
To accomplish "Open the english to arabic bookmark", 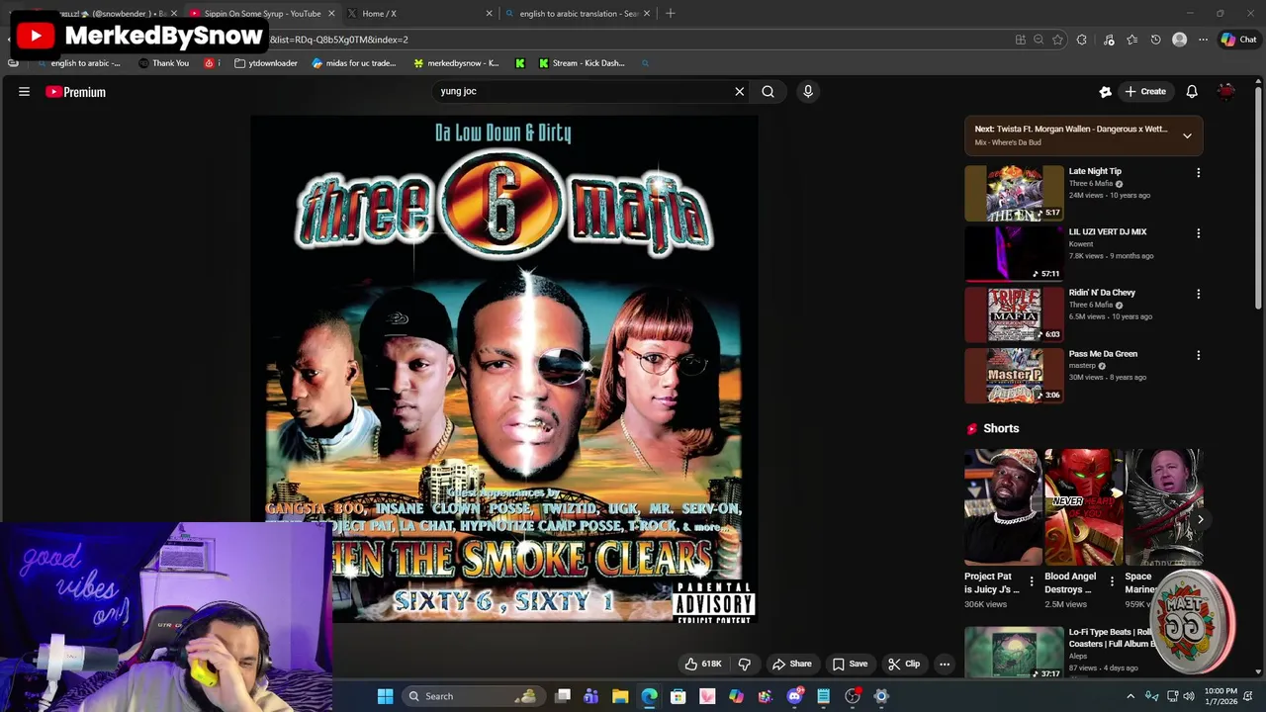I will coord(78,63).
